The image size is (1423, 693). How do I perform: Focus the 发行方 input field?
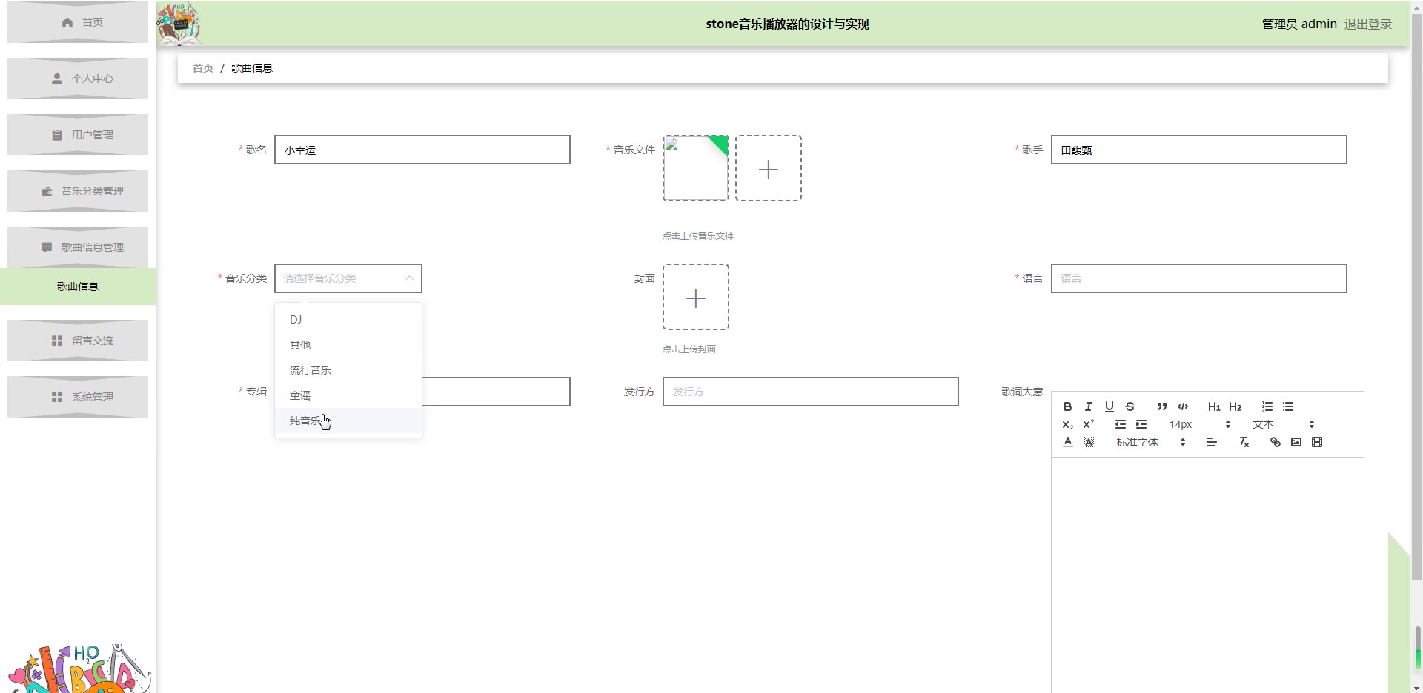point(810,392)
